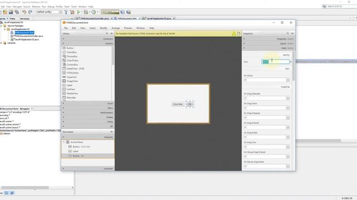Screen dimensions: 357x200
Task: Open the Modify menu in Scene Builder
Action: click(x=103, y=28)
